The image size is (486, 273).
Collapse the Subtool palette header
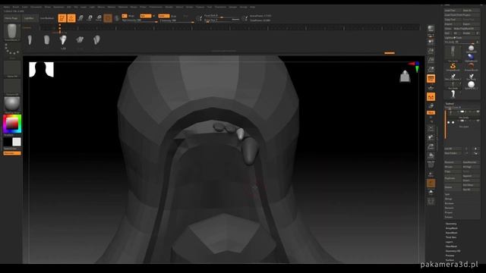(x=450, y=104)
